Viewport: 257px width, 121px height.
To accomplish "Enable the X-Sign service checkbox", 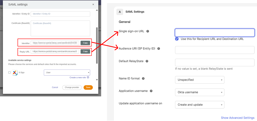I will [10, 73].
